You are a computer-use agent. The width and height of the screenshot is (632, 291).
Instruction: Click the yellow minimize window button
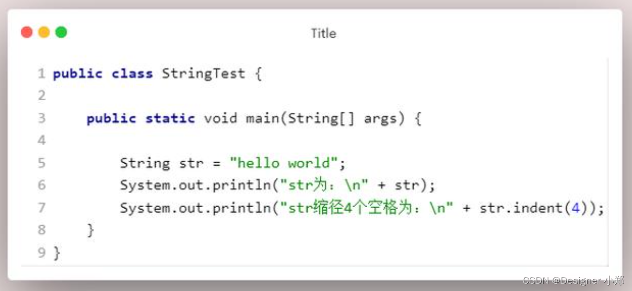click(x=44, y=32)
